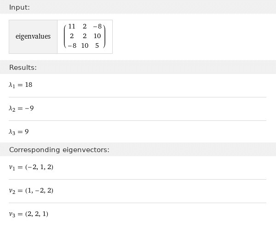
Task: Click matrix entry 10 in the second row
Action: point(97,36)
